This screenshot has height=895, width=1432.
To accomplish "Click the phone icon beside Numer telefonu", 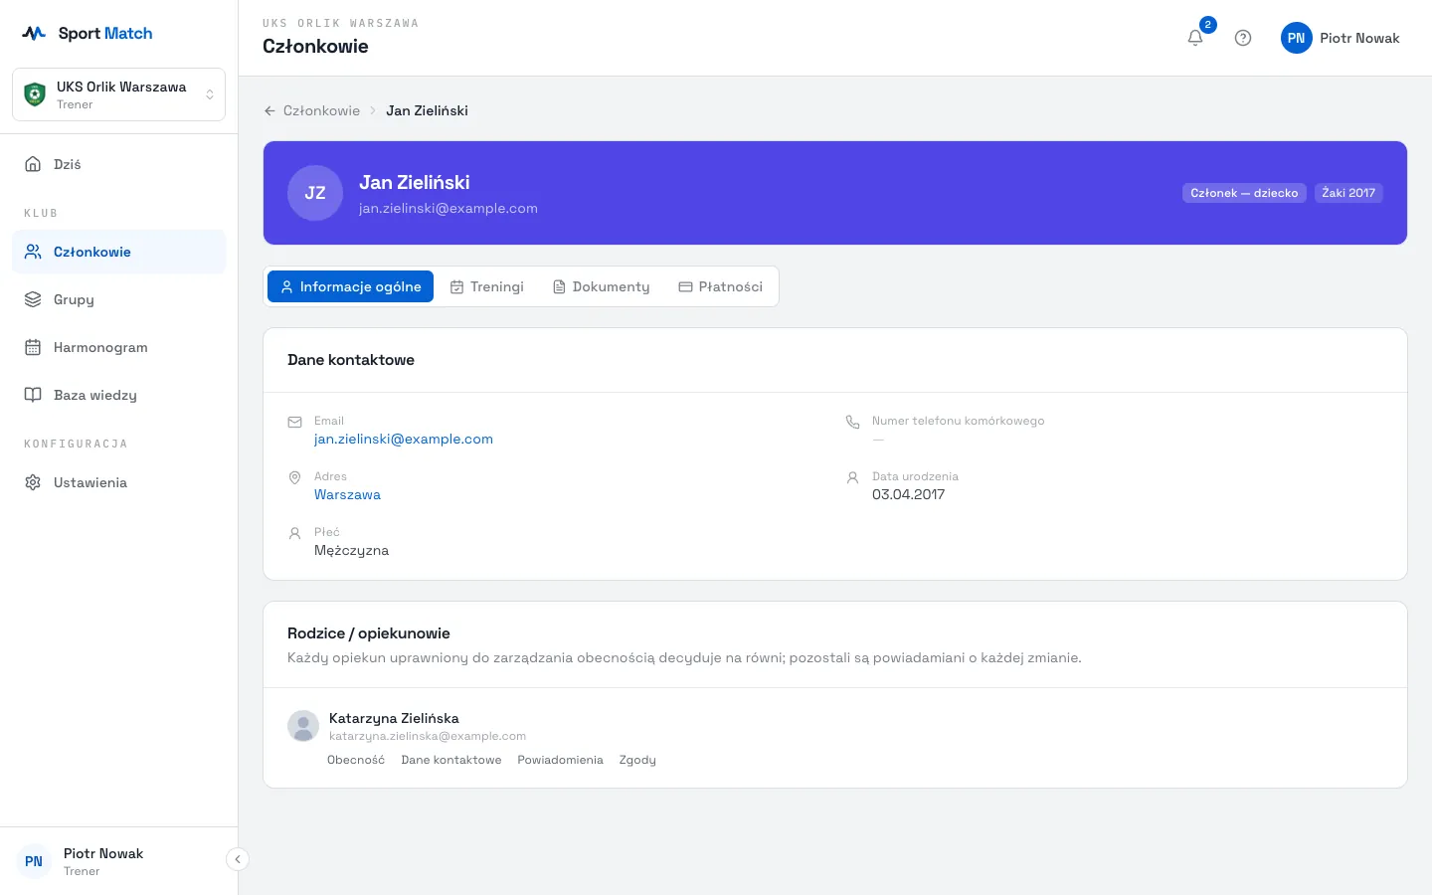I will 852,422.
